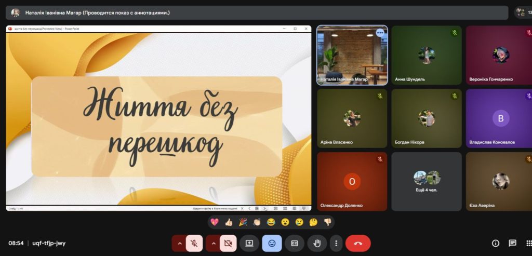Close the emoji reactions panel button
The height and width of the screenshot is (256, 532).
pyautogui.click(x=272, y=243)
